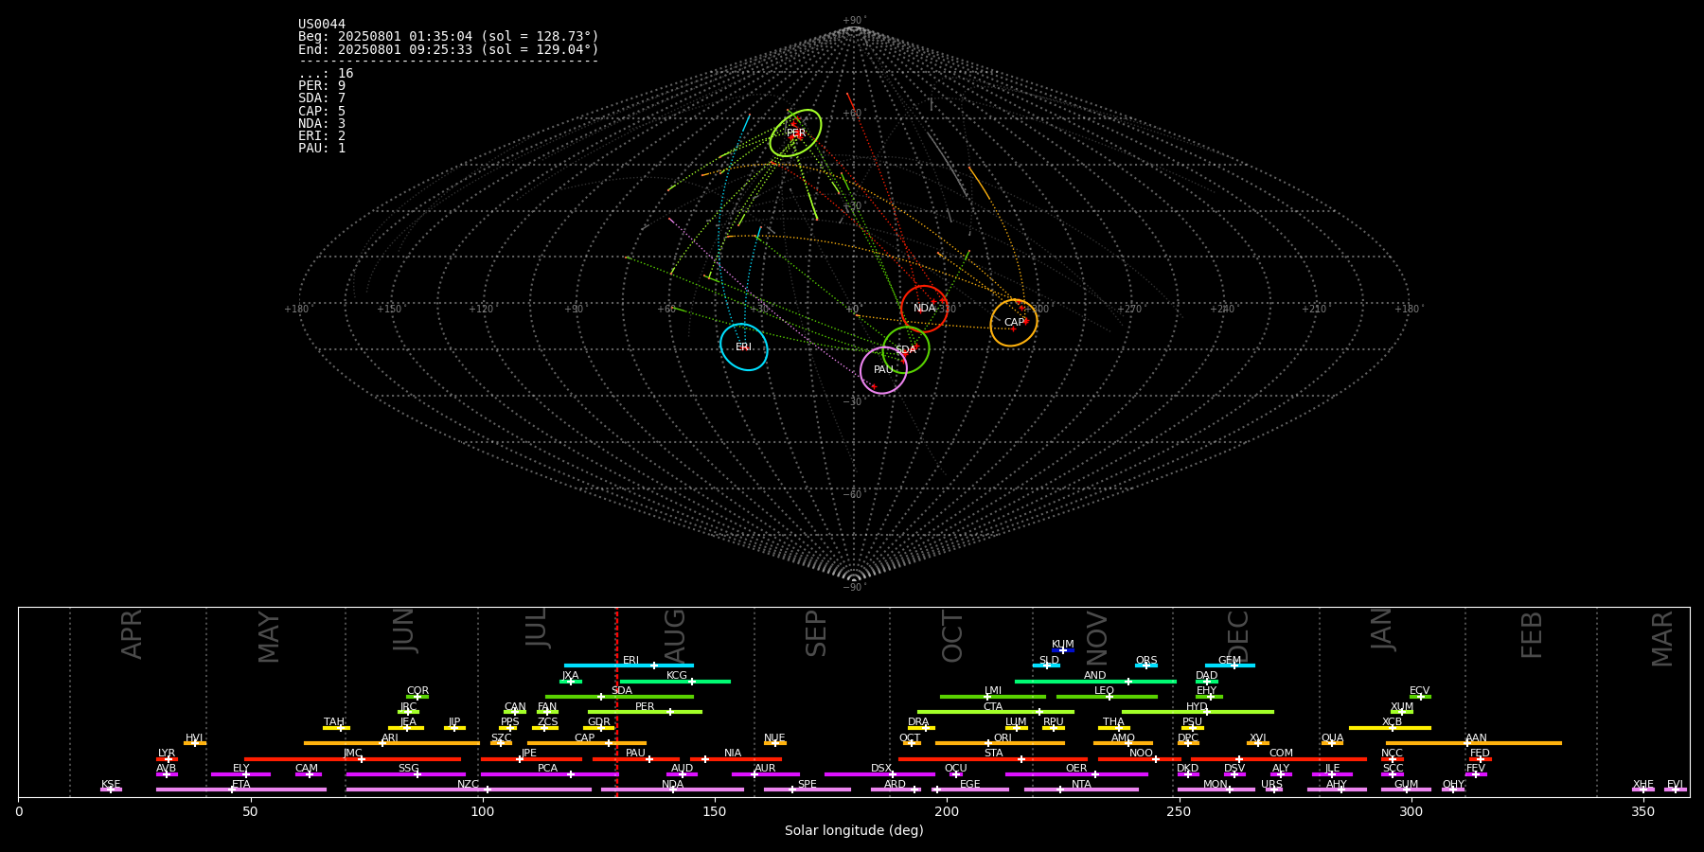The width and height of the screenshot is (1704, 852).
Task: Click the CAP activity bar in timeline
Action: 587,743
